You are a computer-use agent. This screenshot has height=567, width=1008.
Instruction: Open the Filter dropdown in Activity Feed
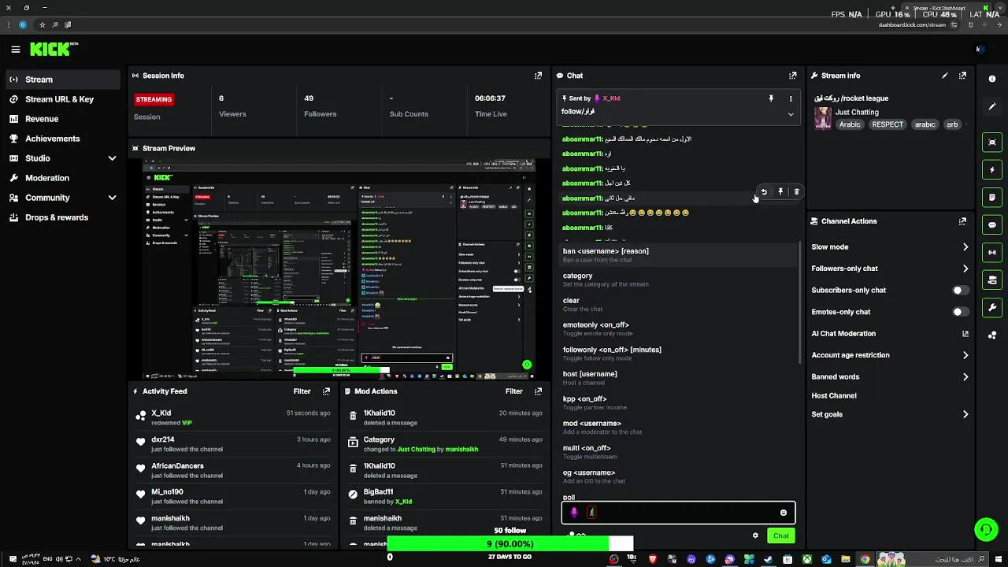(x=302, y=391)
